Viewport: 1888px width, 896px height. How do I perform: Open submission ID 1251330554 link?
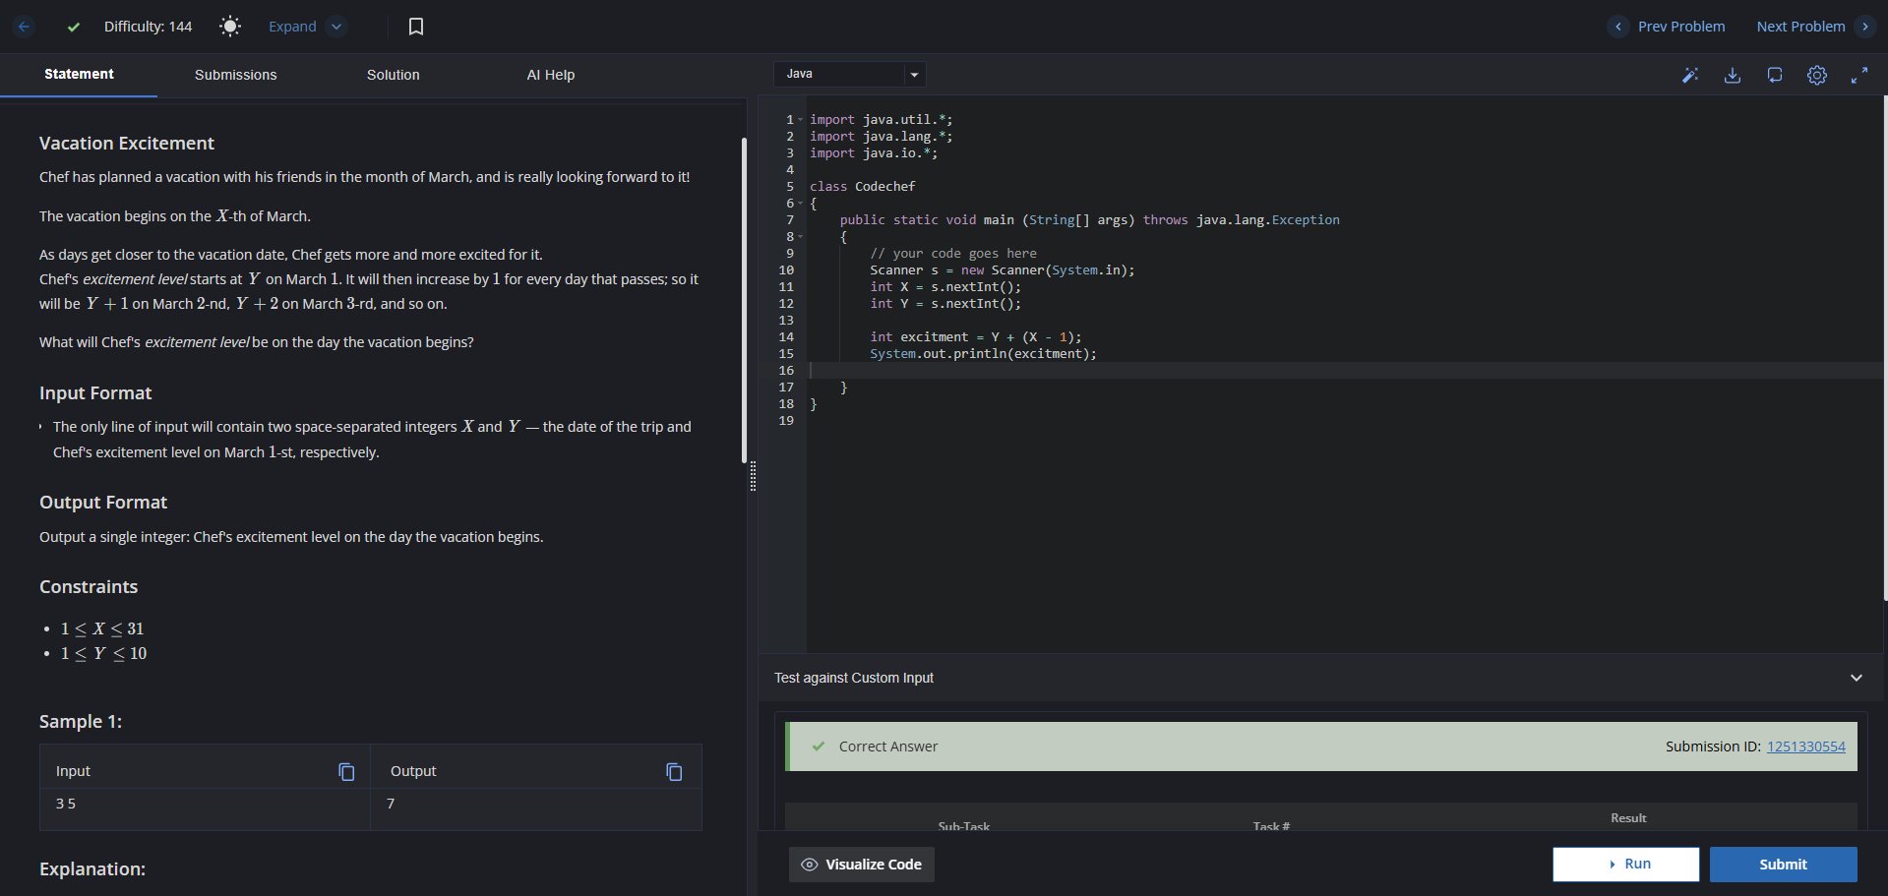1805,747
